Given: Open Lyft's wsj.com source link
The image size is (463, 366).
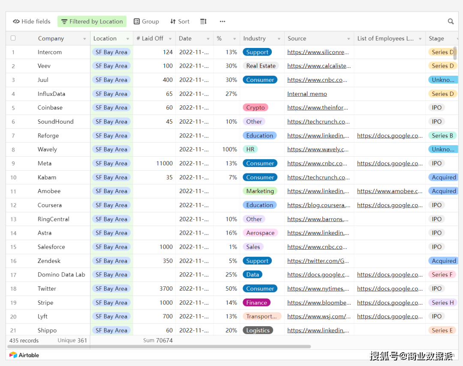Looking at the screenshot, I should [319, 316].
